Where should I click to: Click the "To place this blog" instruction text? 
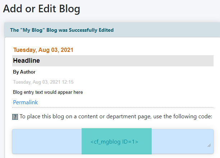pos(72,117)
